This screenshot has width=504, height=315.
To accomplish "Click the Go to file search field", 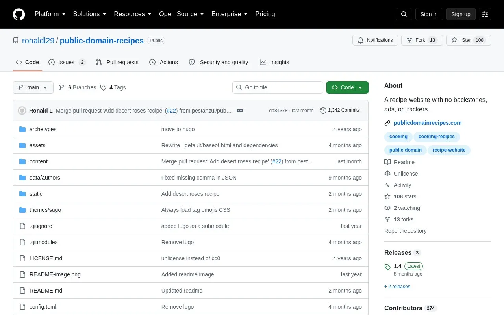I will [x=278, y=87].
